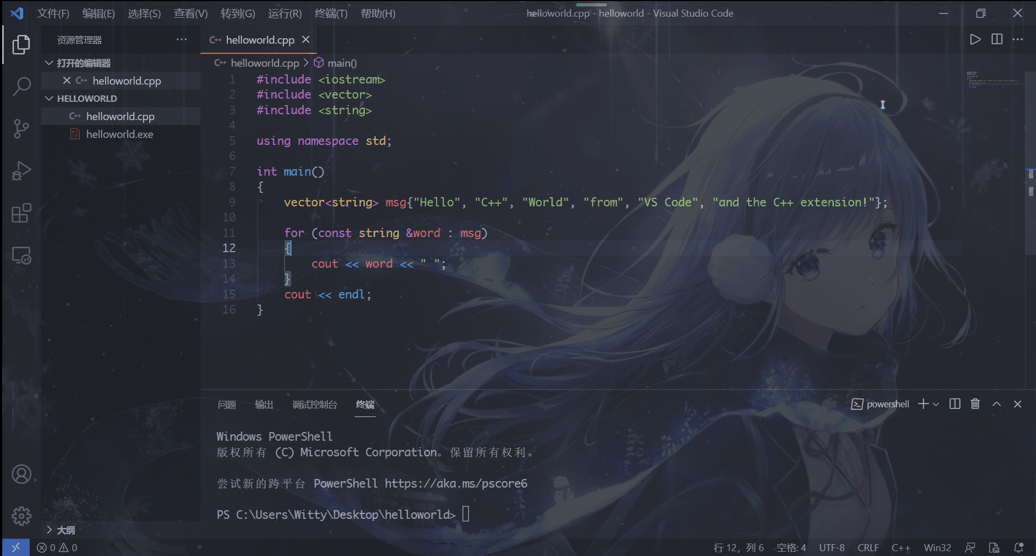Viewport: 1036px width, 556px height.
Task: Kill terminal with trash icon
Action: pos(975,404)
